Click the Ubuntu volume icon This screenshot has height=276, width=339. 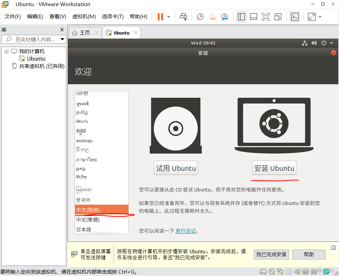[x=314, y=43]
